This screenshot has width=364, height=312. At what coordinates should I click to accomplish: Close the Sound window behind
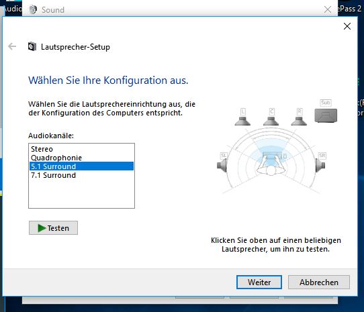(x=328, y=9)
